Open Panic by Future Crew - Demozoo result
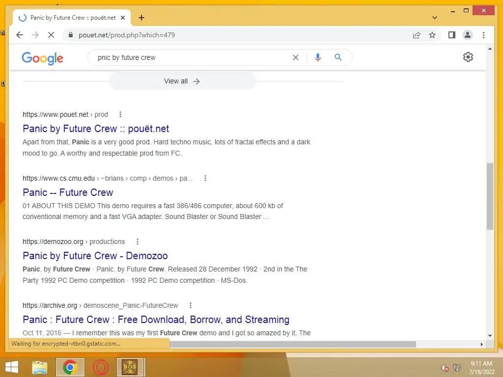 tap(95, 256)
